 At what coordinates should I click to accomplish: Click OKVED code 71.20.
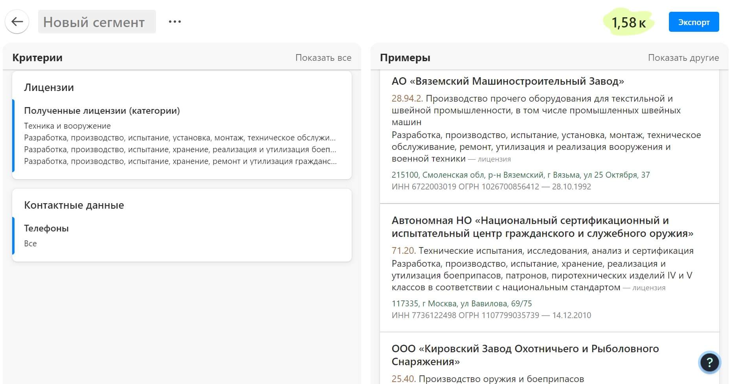click(x=404, y=251)
